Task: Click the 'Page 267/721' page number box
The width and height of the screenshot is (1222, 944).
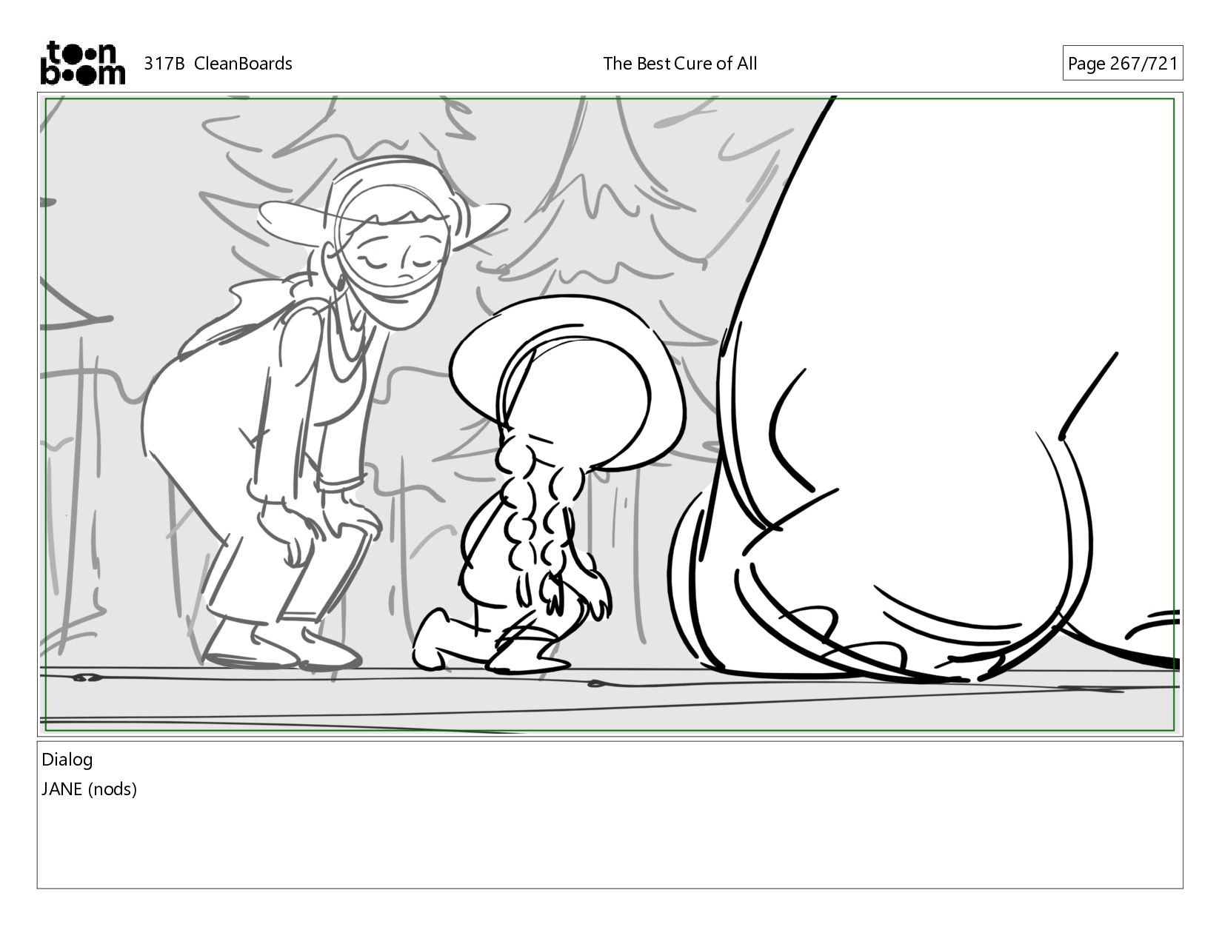Action: 1122,64
